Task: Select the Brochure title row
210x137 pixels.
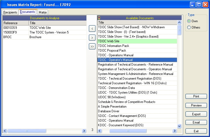Action: coord(58,37)
